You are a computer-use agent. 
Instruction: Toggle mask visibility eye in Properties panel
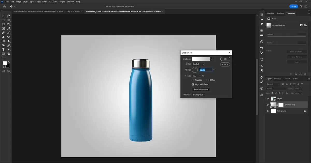300,74
